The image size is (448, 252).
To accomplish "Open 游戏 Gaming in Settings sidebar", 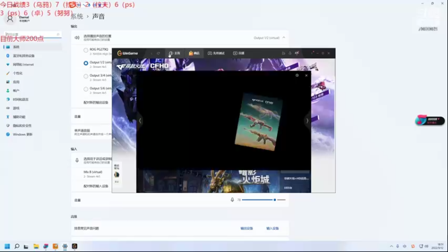I will (32, 108).
